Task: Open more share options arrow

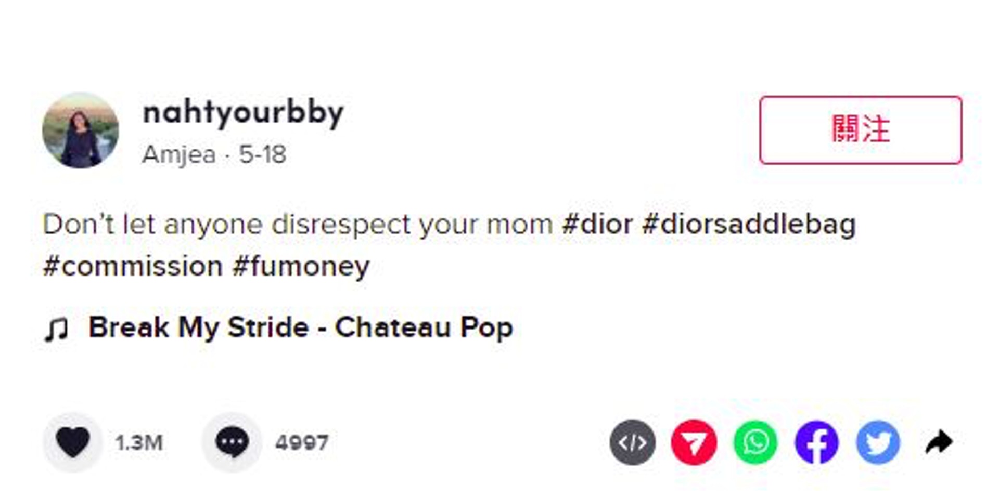Action: point(939,442)
